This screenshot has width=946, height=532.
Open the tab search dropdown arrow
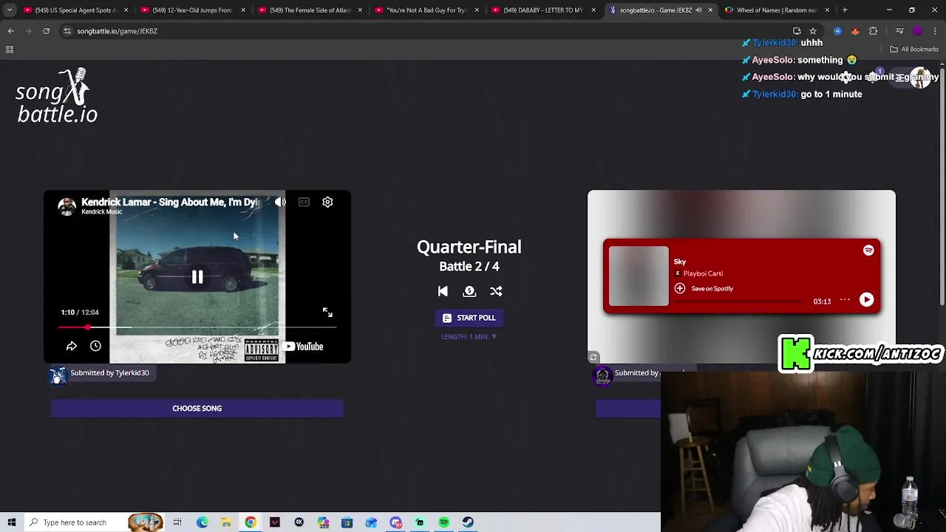click(x=10, y=10)
